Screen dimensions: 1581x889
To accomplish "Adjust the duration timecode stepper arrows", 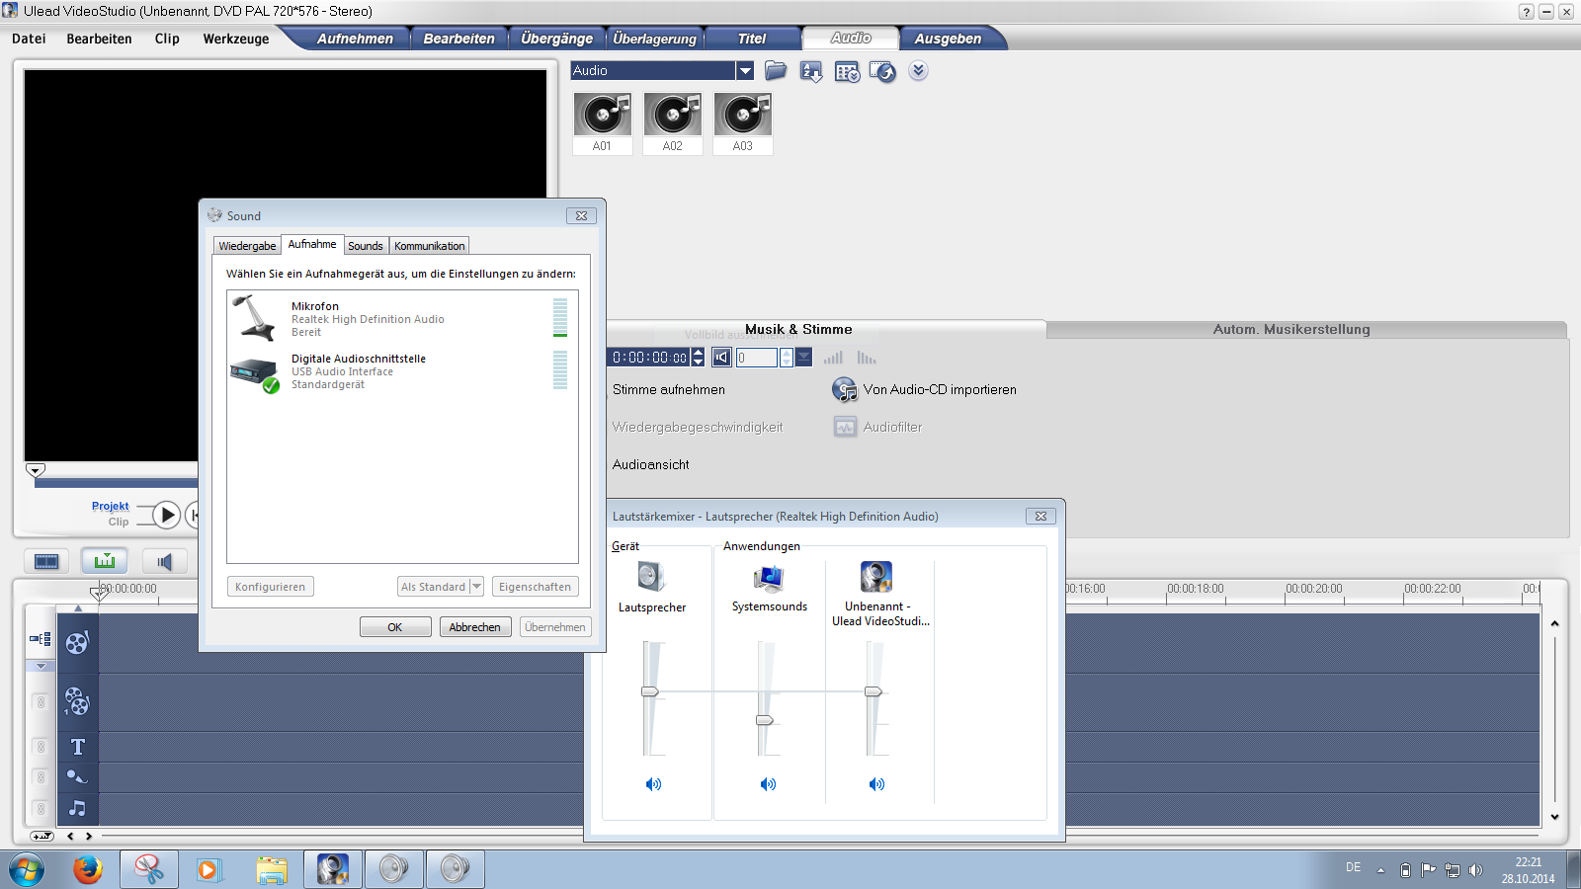I will (x=699, y=358).
